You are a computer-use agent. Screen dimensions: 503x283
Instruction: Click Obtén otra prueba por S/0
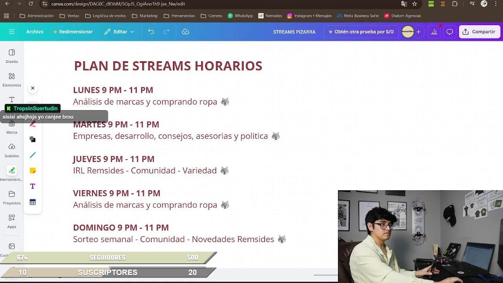[361, 32]
